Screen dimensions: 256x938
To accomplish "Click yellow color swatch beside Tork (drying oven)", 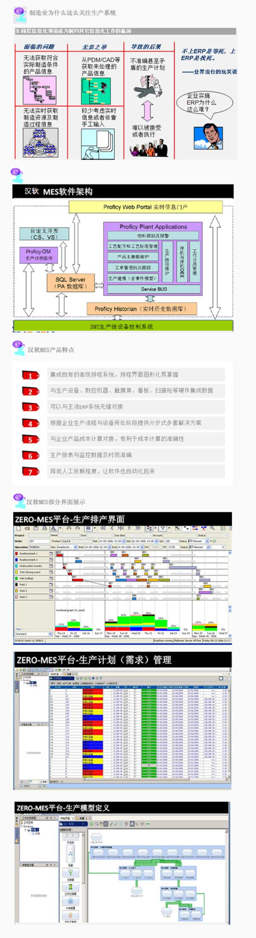I will tap(16, 572).
